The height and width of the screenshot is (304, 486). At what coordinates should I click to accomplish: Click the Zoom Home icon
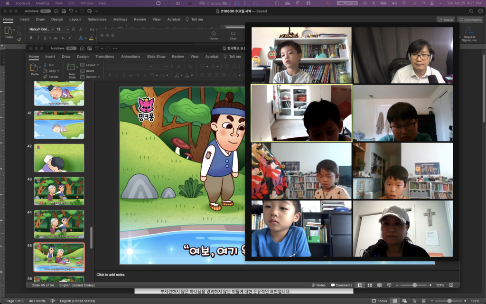[214, 34]
